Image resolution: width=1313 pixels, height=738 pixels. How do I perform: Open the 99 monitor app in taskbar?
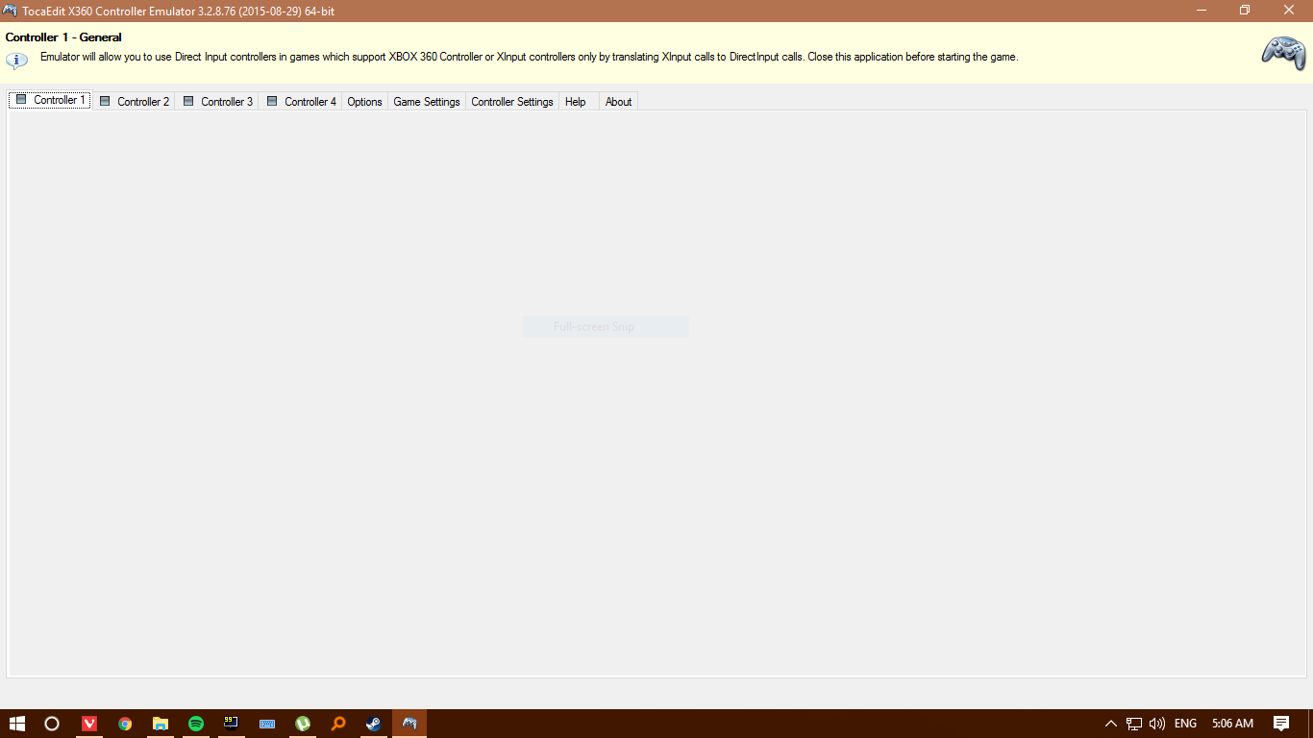(232, 724)
